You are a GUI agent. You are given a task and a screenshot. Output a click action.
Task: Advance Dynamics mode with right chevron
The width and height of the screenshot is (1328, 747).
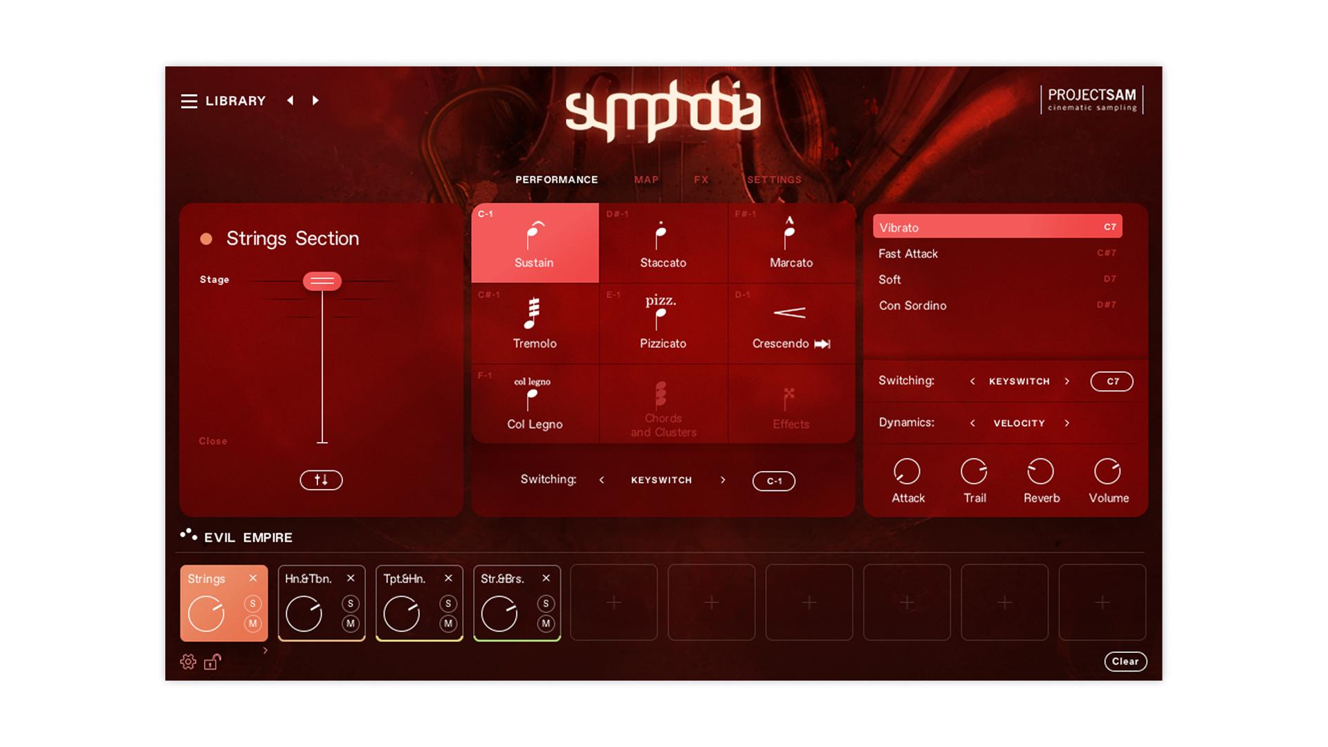point(1067,423)
